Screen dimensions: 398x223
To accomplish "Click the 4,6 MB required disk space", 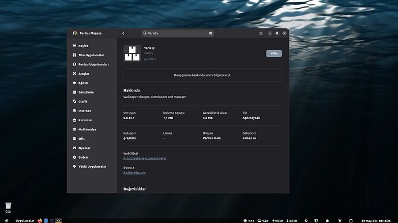I will pos(208,118).
